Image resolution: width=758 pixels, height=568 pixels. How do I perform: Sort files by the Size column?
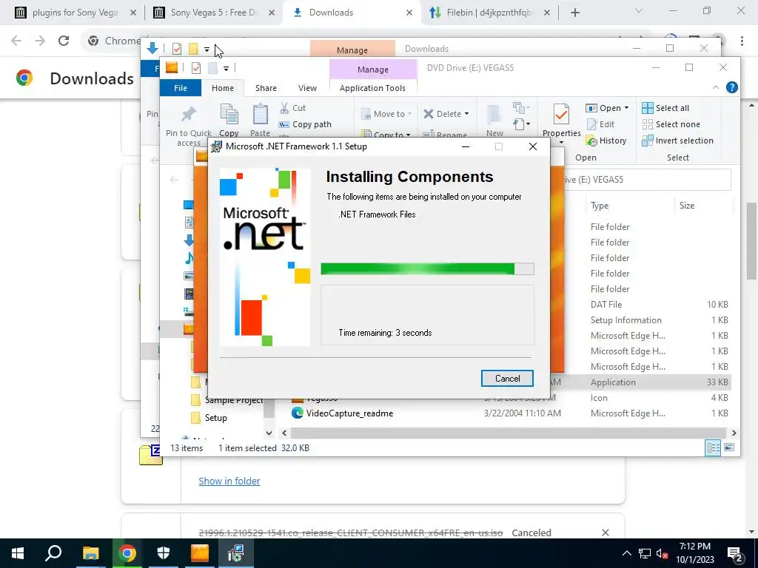point(686,206)
